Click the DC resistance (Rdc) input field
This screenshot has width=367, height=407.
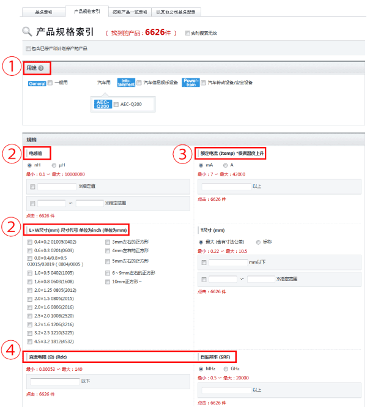(54, 381)
